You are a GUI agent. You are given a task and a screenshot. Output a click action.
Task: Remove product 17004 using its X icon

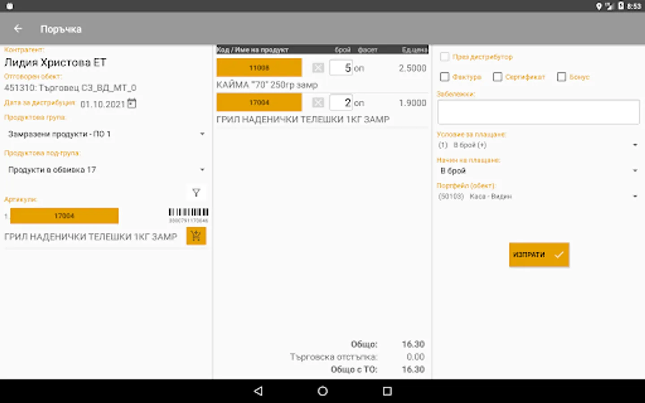[318, 102]
